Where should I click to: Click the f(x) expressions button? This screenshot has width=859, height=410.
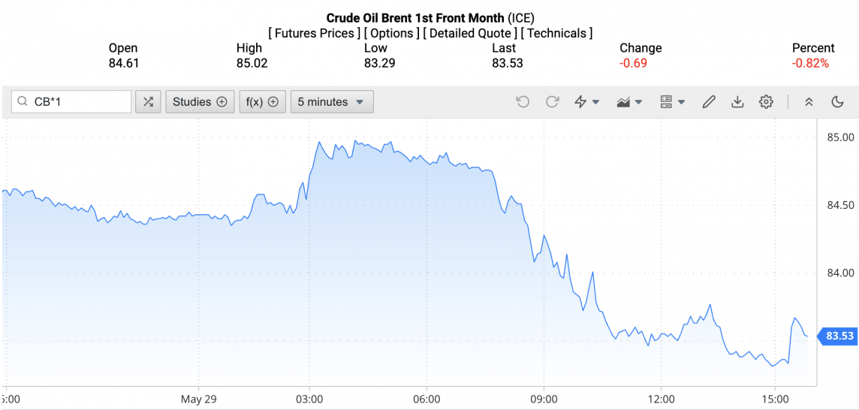(x=262, y=102)
